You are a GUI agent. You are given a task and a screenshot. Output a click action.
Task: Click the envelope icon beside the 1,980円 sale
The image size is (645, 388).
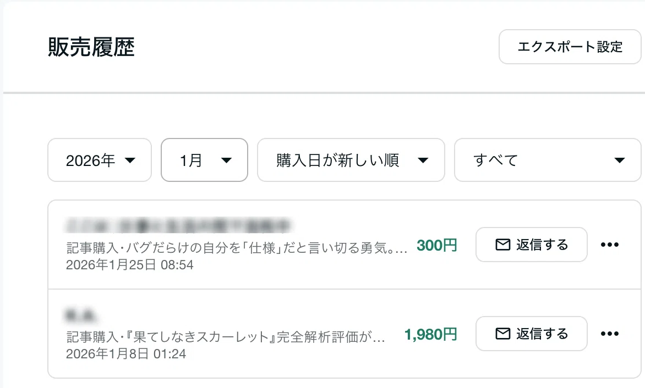click(502, 334)
